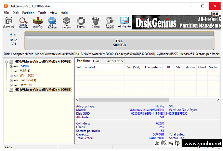Open the Help menu
This screenshot has width=223, height=151.
64,13
